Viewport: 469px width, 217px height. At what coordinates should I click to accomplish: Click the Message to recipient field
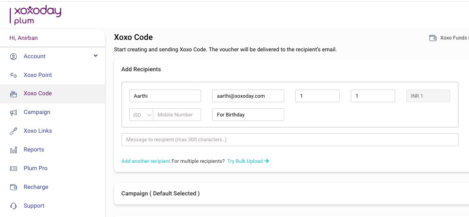pos(290,140)
